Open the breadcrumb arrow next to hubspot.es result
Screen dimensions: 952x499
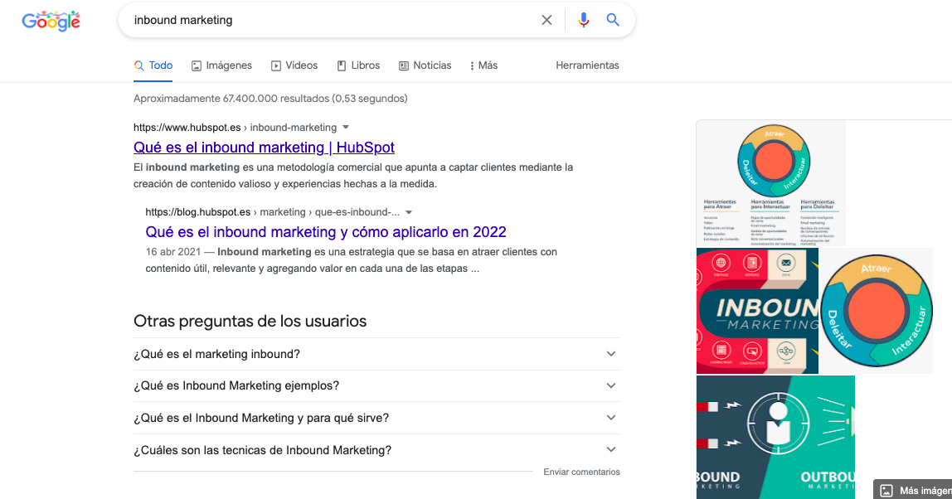point(346,127)
